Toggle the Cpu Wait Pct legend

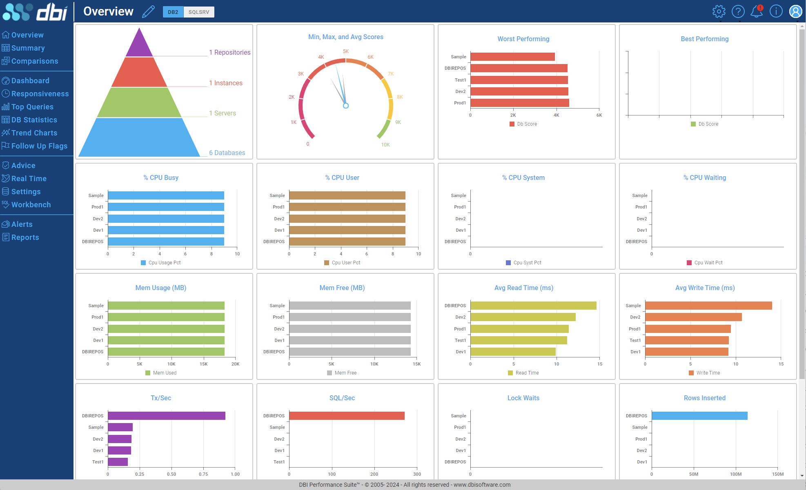click(704, 263)
